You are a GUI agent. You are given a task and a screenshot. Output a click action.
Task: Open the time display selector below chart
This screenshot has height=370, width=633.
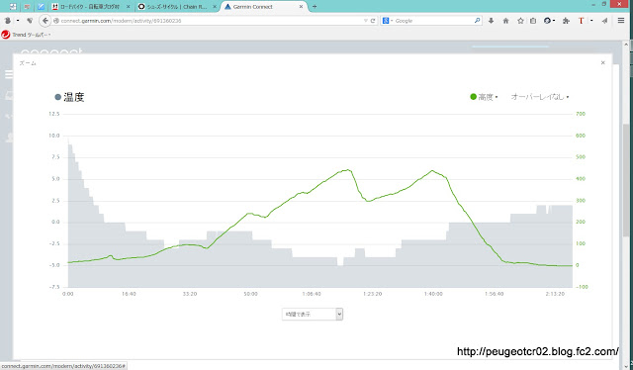tap(313, 314)
